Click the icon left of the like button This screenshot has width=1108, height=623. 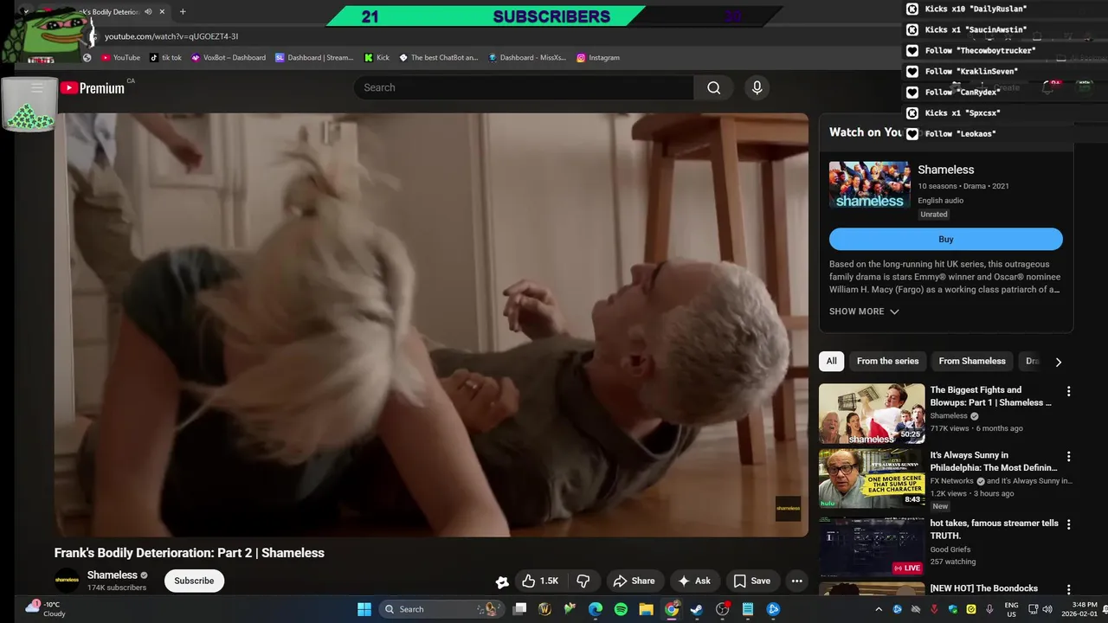tap(501, 581)
